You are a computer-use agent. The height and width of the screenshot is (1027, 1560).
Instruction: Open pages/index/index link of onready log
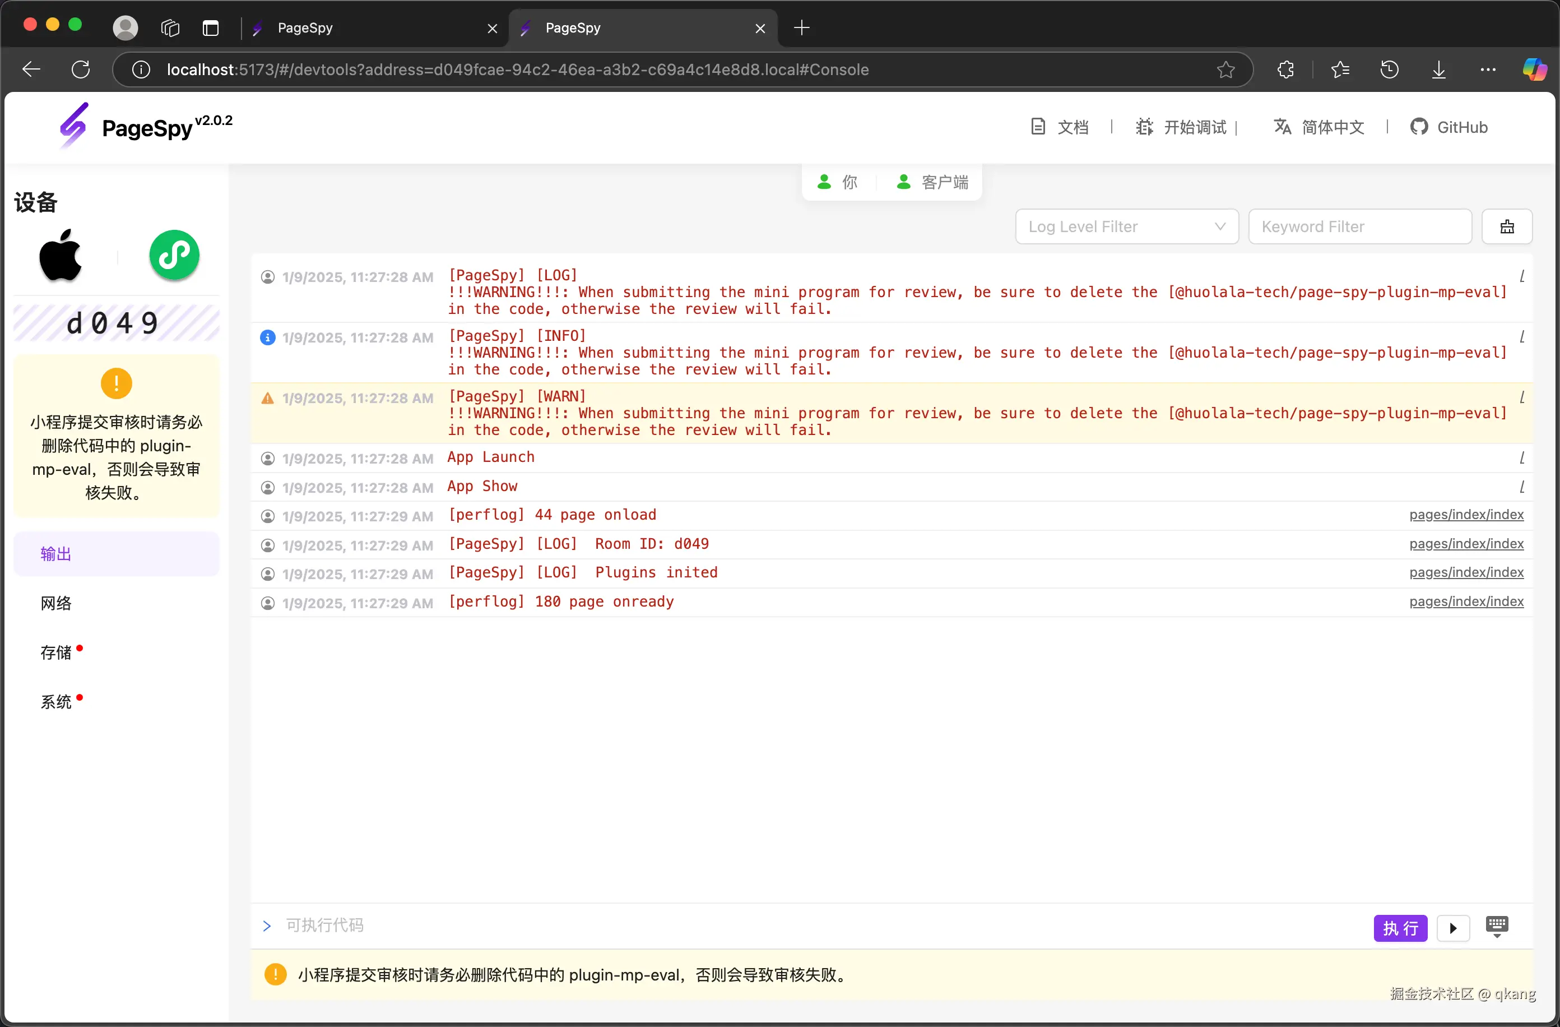(1466, 602)
